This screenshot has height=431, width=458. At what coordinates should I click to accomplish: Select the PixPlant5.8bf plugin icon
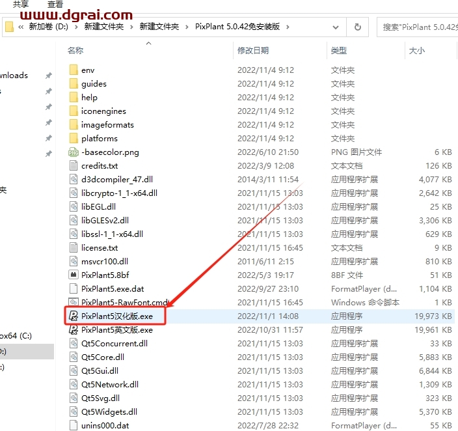(x=74, y=275)
